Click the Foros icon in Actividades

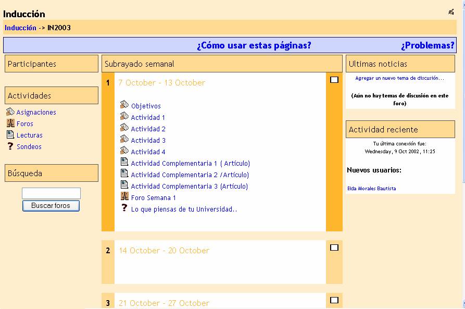point(10,123)
